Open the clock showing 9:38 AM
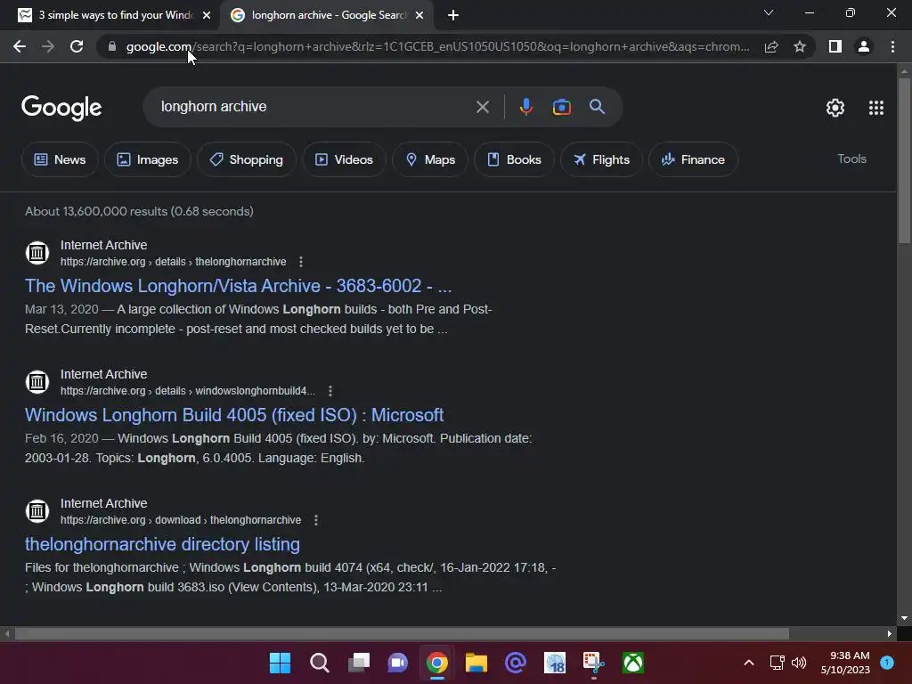The height and width of the screenshot is (684, 912). [846, 663]
